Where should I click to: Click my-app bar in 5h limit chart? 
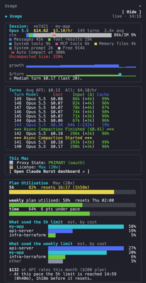pyautogui.click(x=86, y=227)
